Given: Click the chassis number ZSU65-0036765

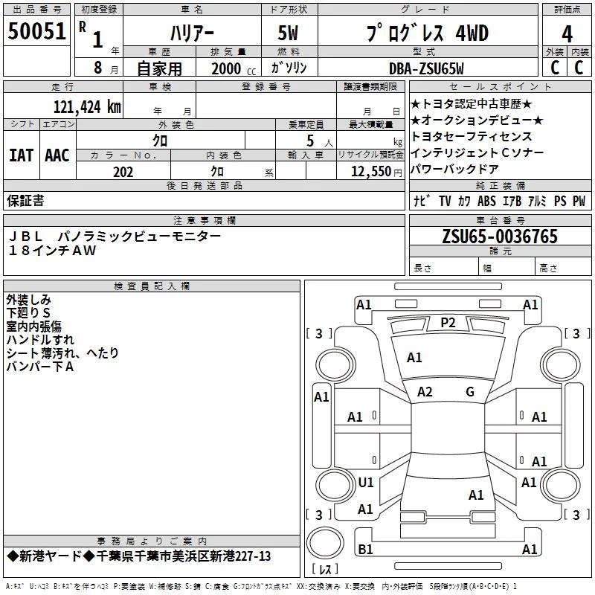Looking at the screenshot, I should point(500,236).
